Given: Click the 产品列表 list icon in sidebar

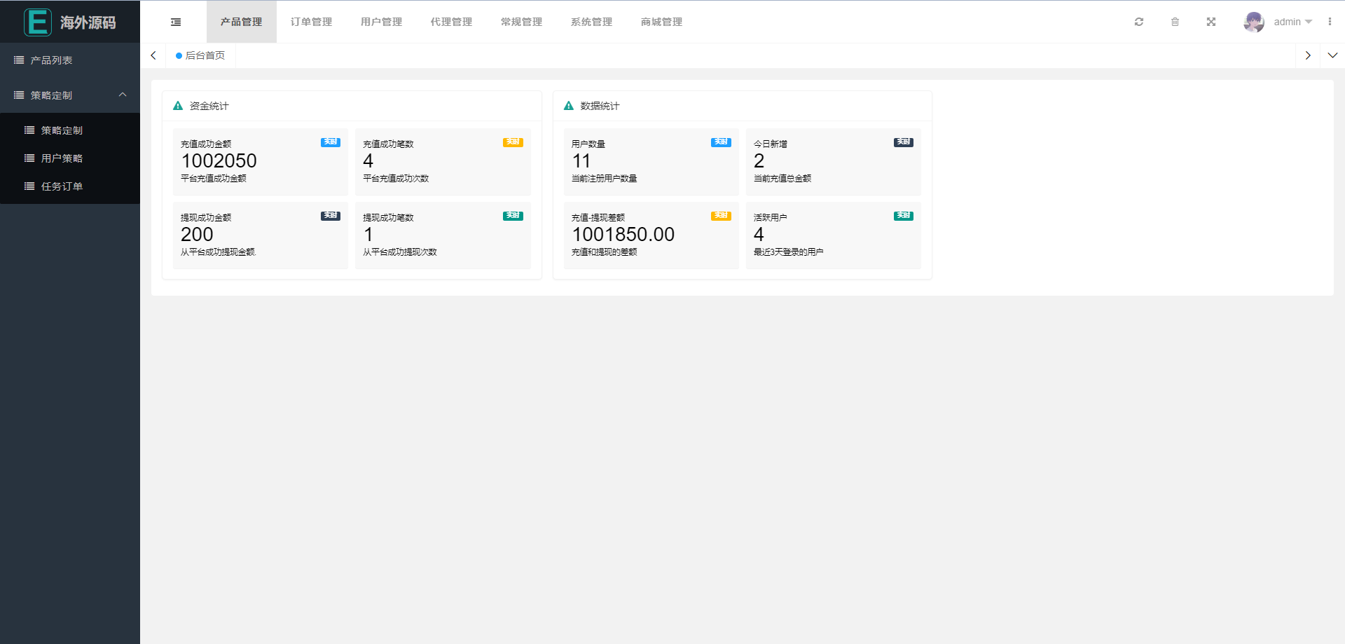Looking at the screenshot, I should click(19, 60).
